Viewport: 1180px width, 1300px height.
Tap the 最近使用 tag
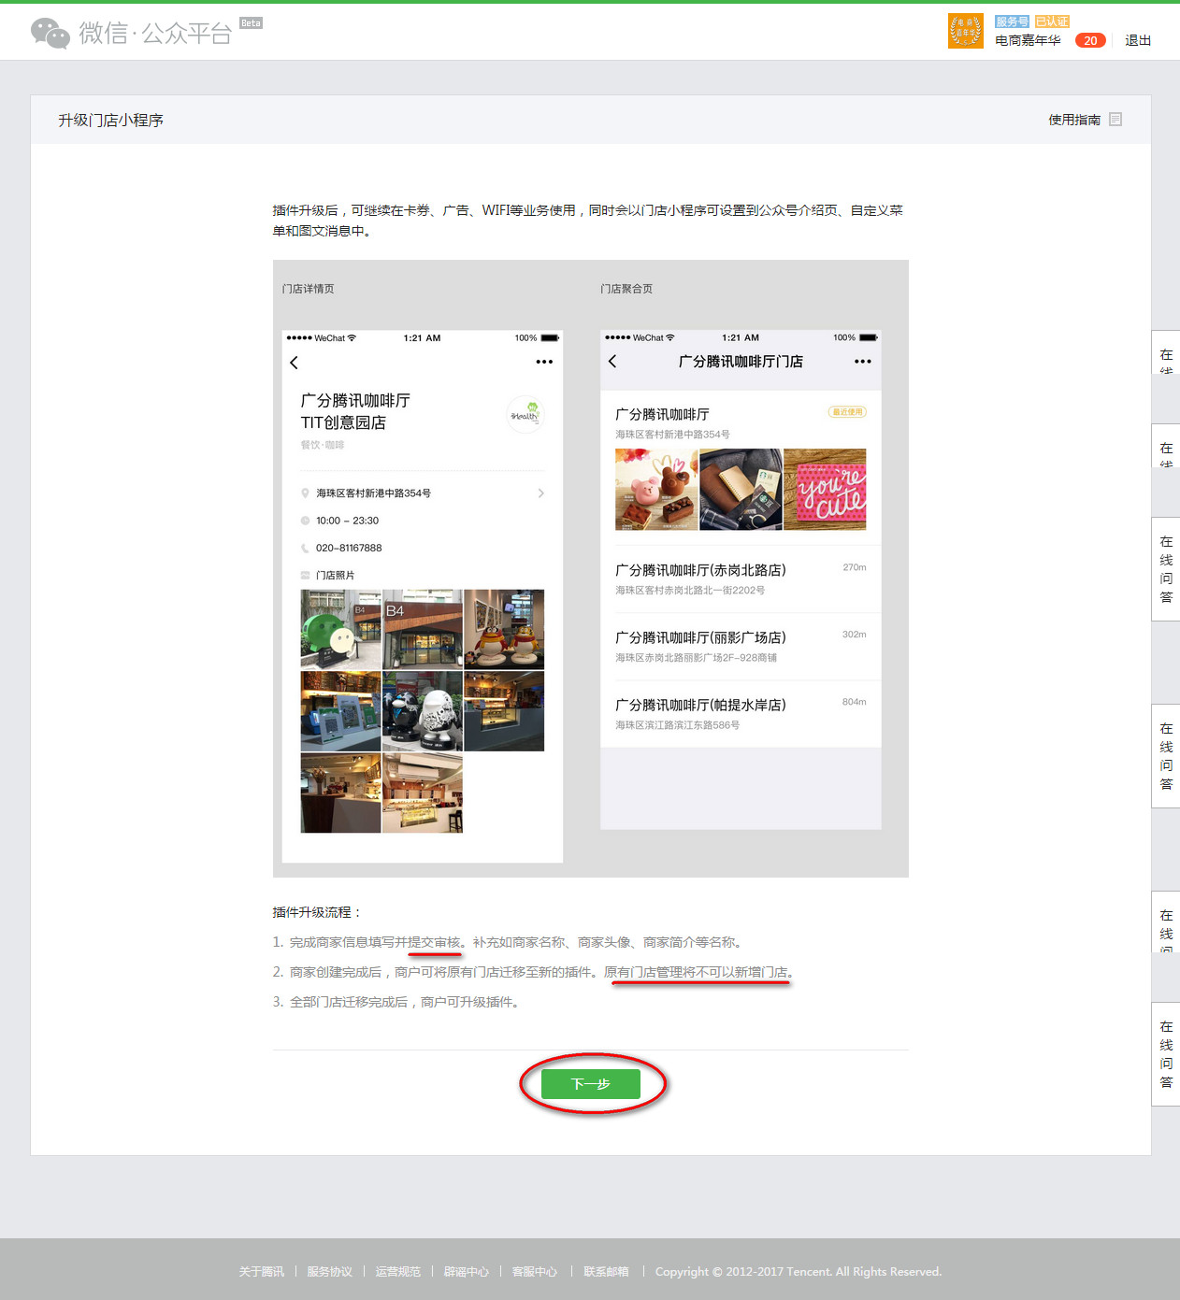pyautogui.click(x=848, y=412)
